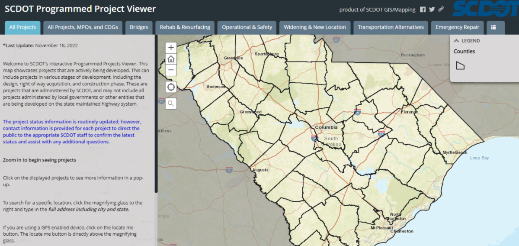
Task: Go to Transportation Alternatives tab
Action: click(391, 27)
